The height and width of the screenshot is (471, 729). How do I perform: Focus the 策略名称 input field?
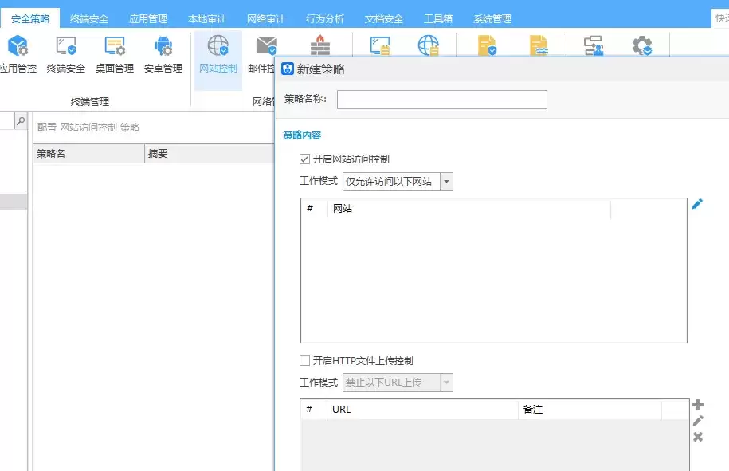click(441, 100)
